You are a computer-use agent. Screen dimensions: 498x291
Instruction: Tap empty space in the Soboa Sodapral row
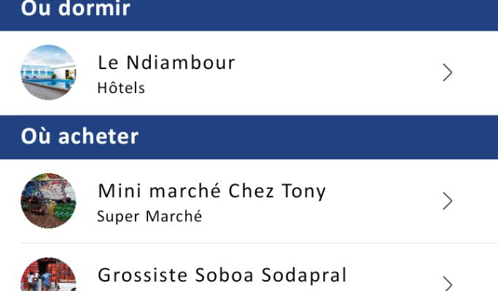coord(394,276)
